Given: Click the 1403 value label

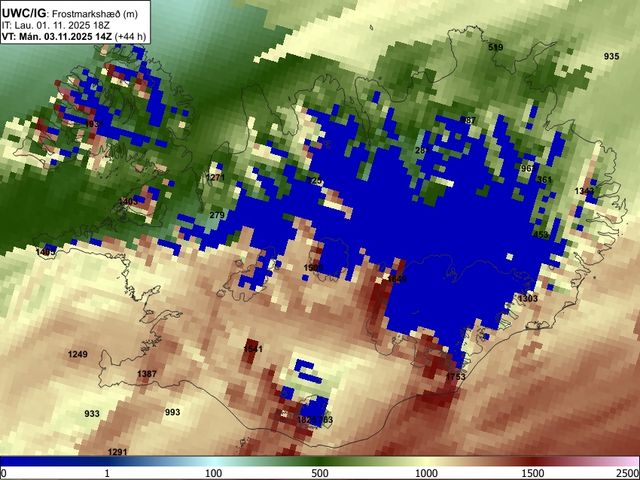Looking at the screenshot, I should [x=128, y=202].
